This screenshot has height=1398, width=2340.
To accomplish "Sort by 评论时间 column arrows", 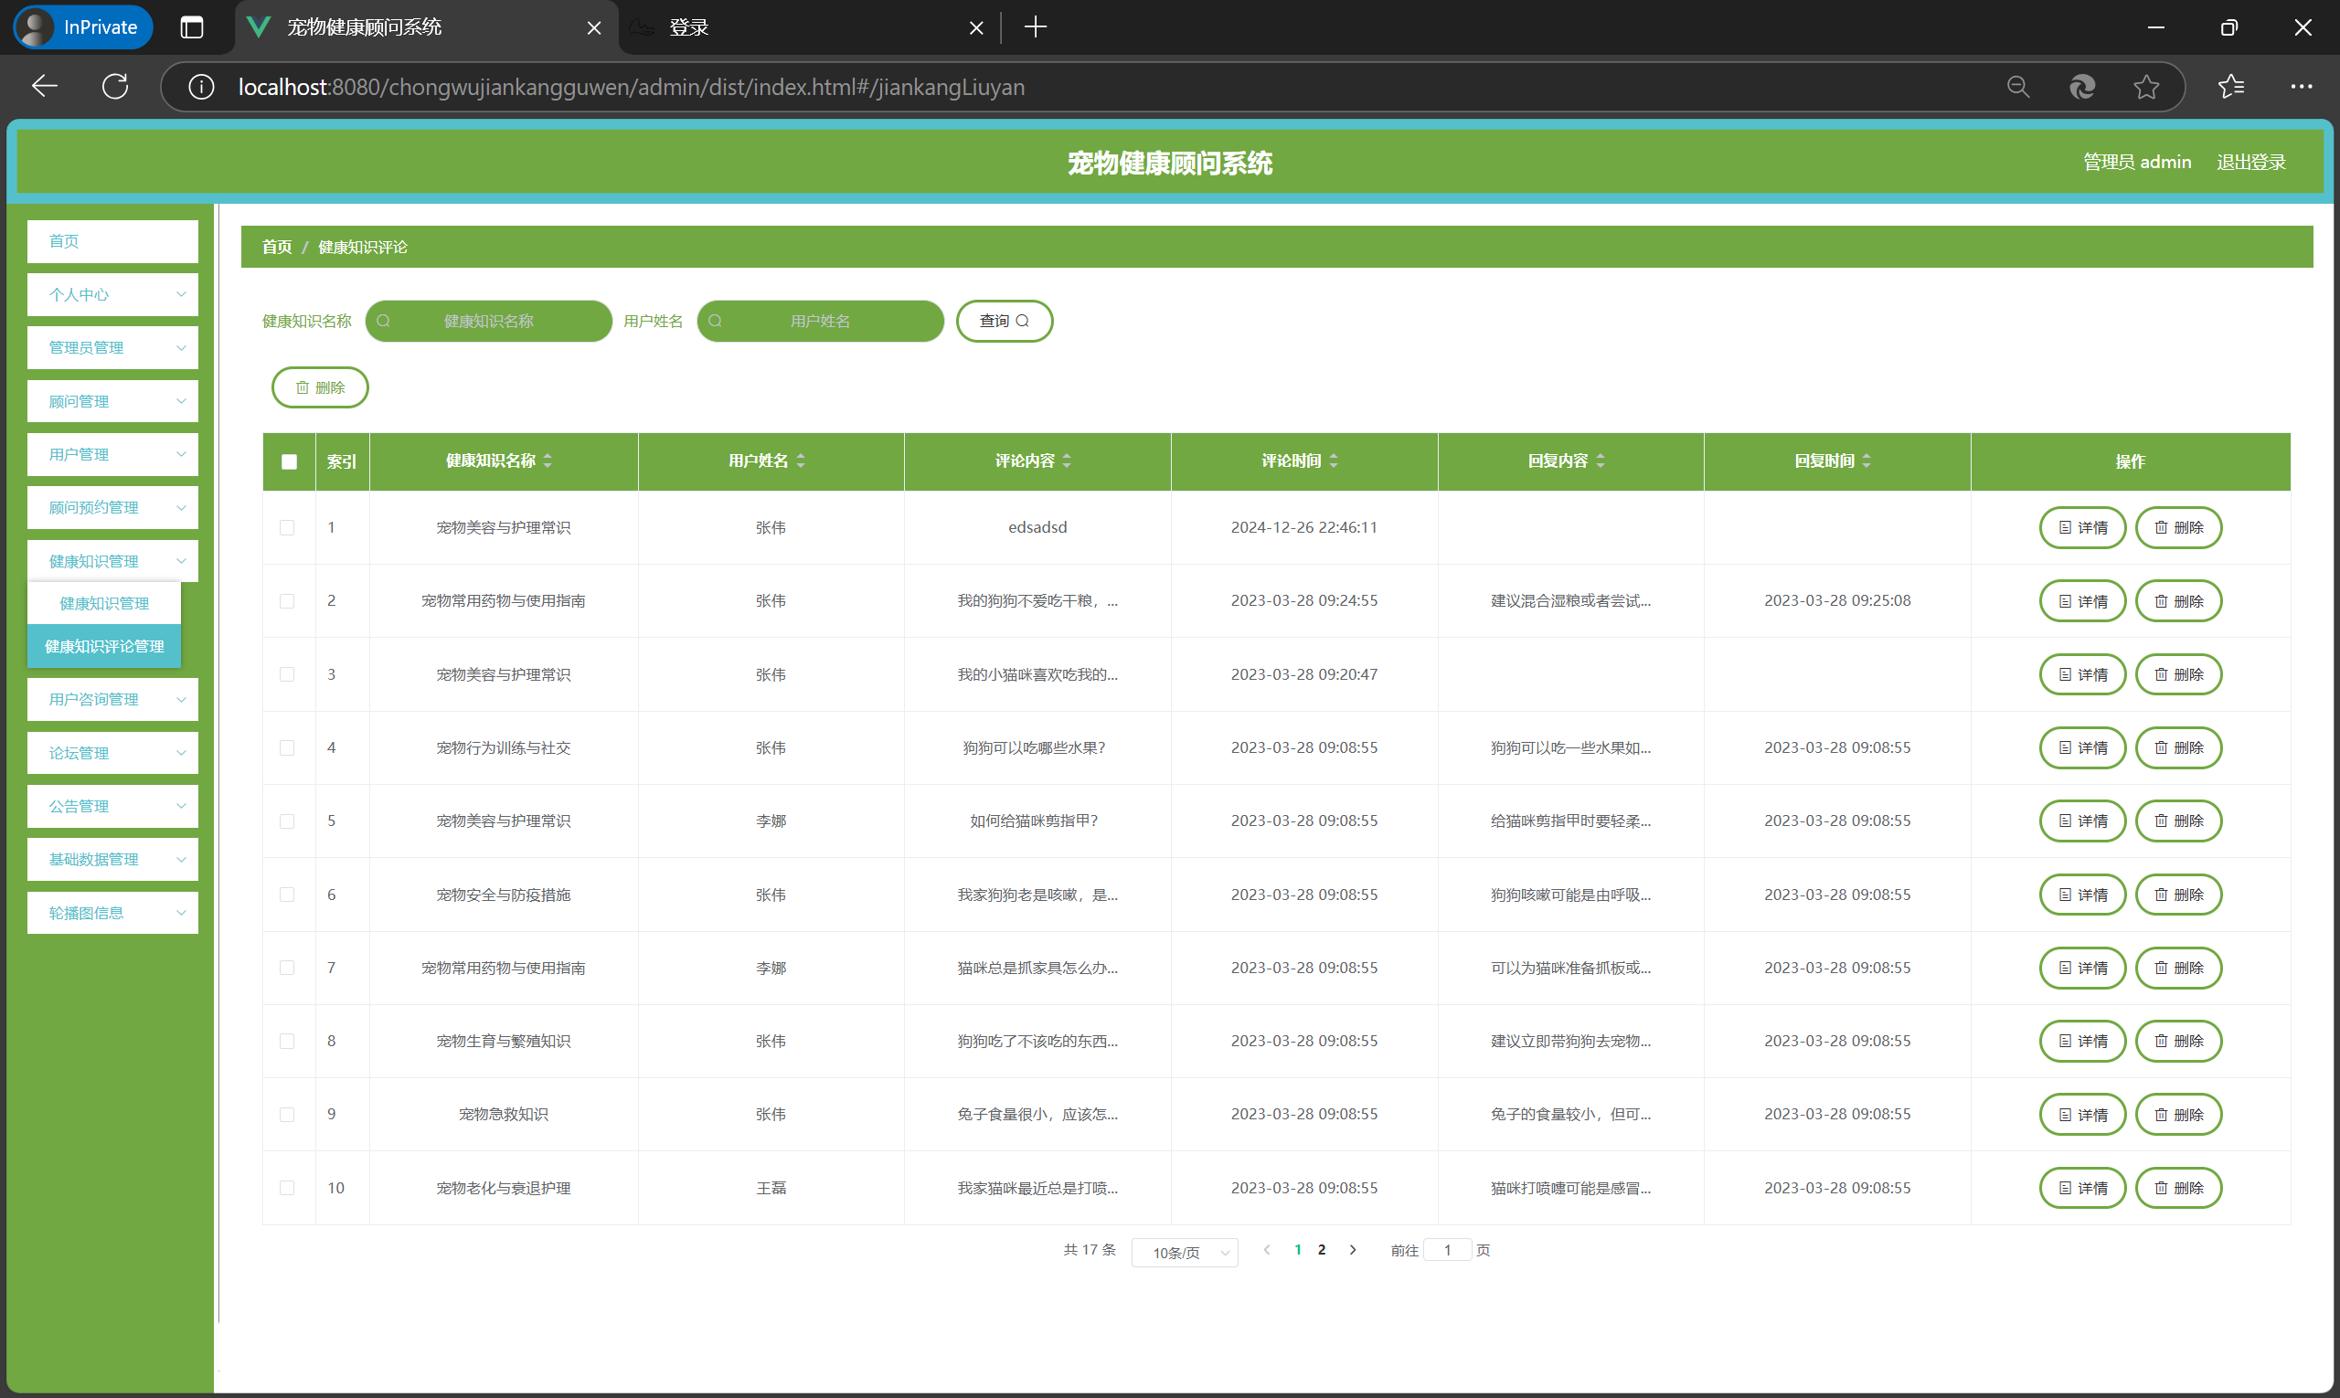I will click(1334, 461).
